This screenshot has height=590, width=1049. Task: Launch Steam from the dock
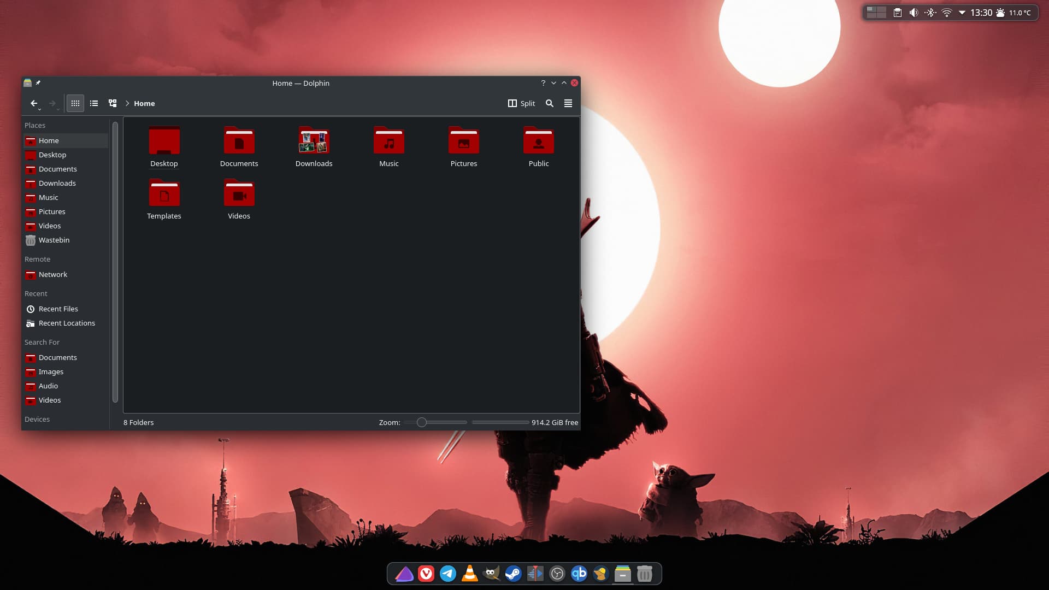coord(513,574)
